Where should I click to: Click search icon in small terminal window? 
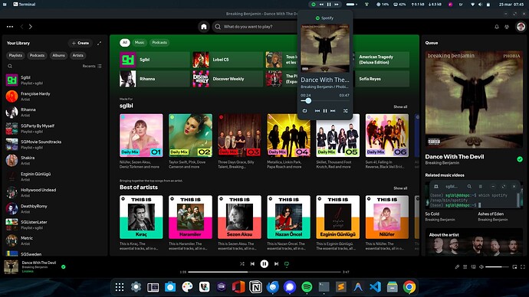tap(469, 186)
